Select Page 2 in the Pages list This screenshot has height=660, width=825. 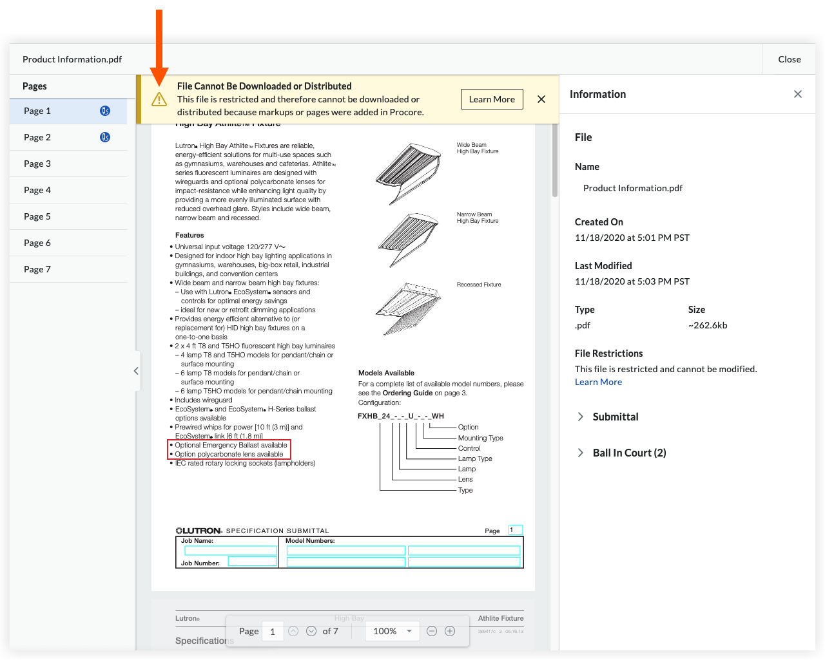pyautogui.click(x=68, y=137)
